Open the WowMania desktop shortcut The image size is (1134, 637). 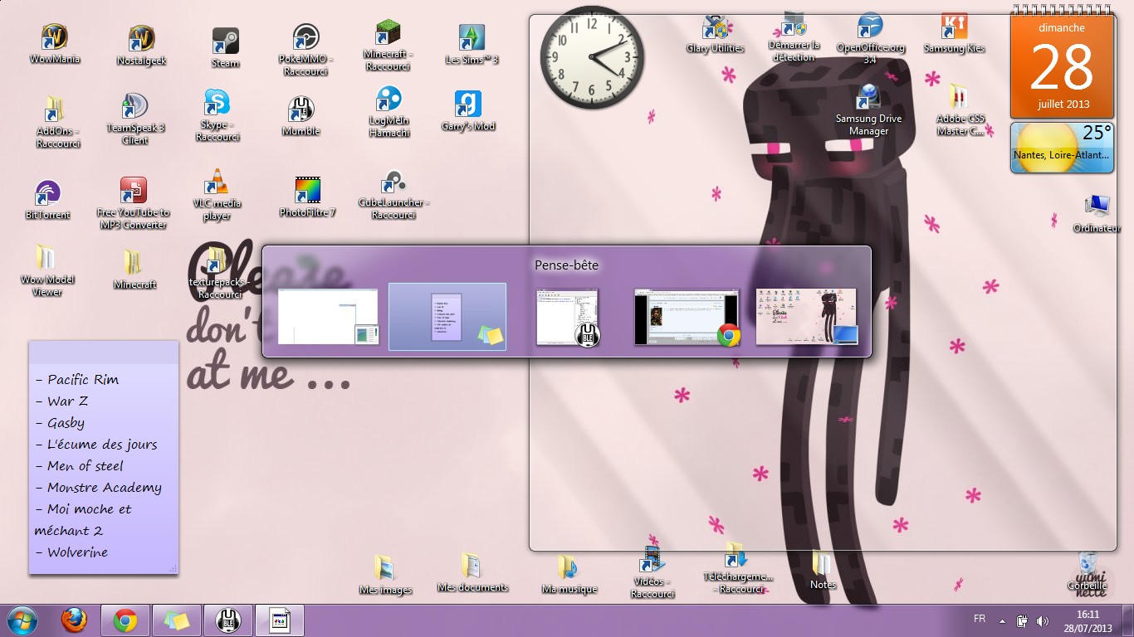click(x=55, y=38)
